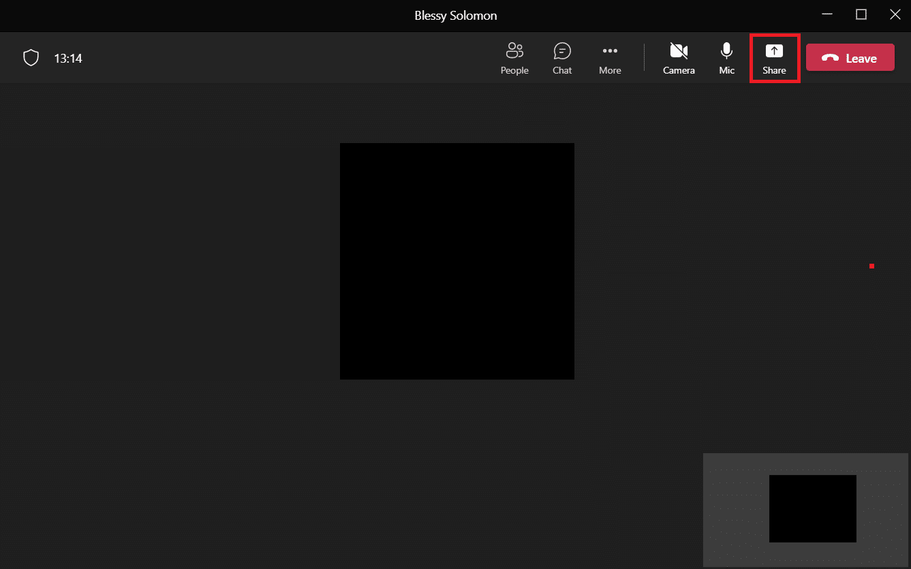Click the shield security icon
Viewport: 911px width, 569px height.
[x=31, y=58]
